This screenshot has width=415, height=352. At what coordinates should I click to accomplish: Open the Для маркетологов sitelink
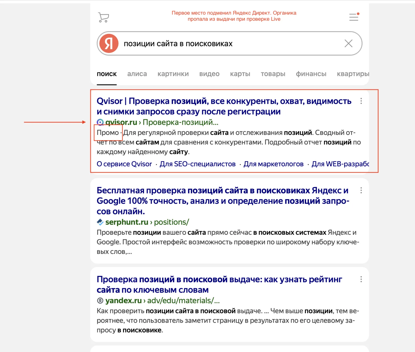pyautogui.click(x=273, y=164)
